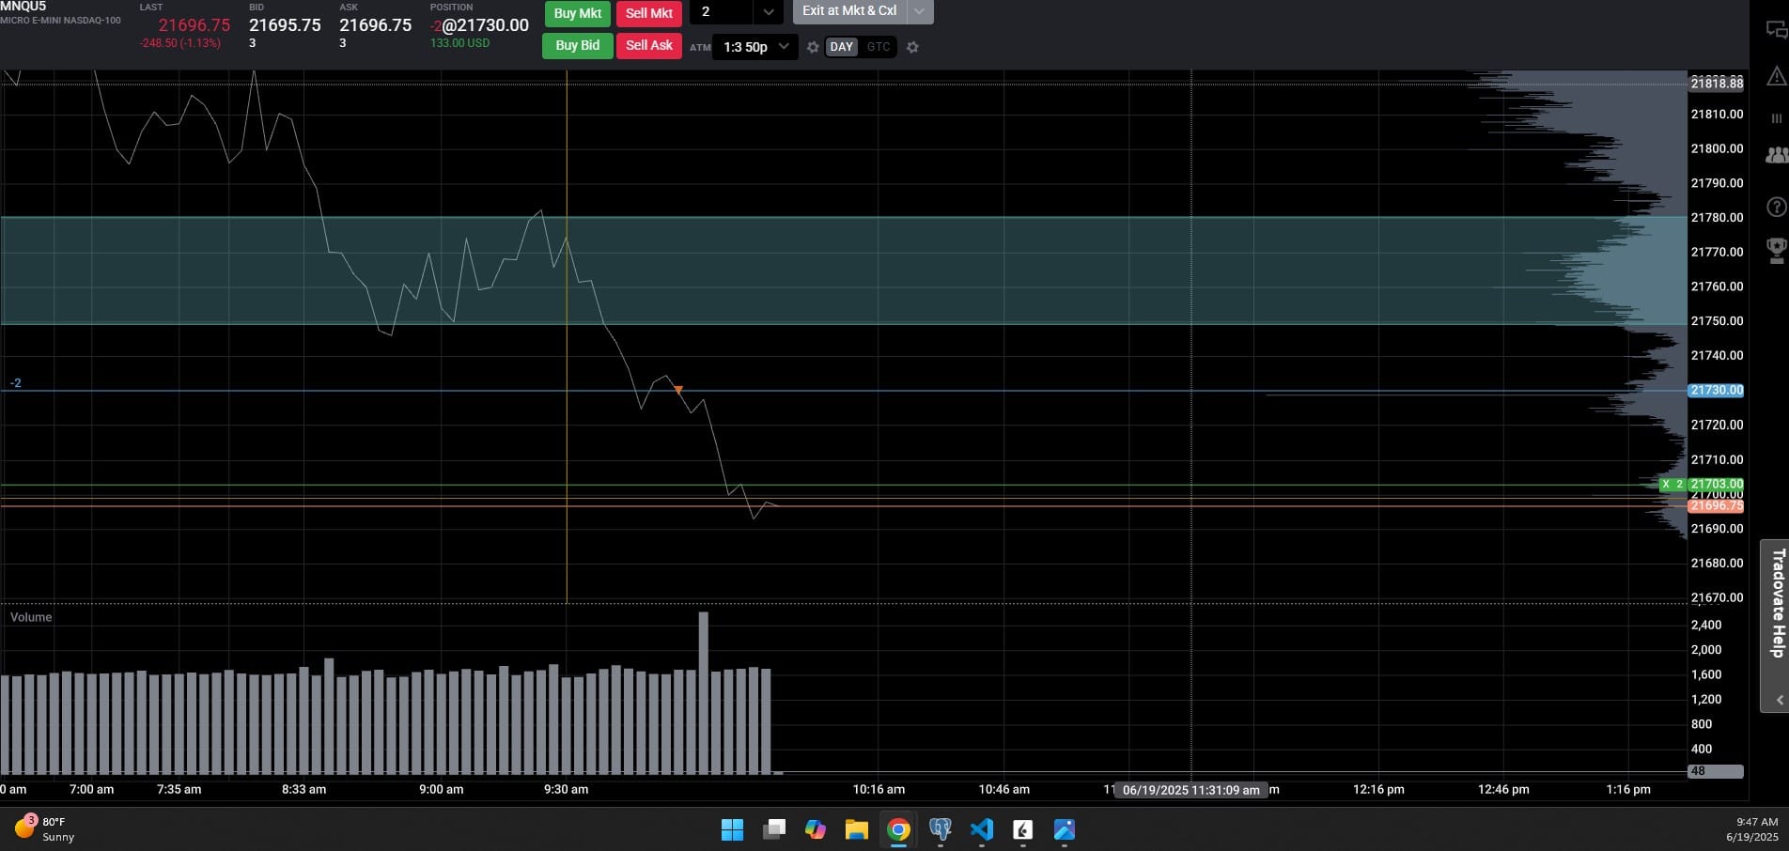Open the trophy competitions icon
This screenshot has width=1789, height=851.
click(x=1776, y=249)
